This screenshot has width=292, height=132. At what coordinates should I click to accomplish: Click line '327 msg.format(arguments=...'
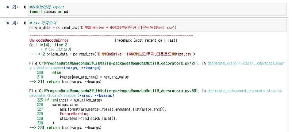coord(102,110)
